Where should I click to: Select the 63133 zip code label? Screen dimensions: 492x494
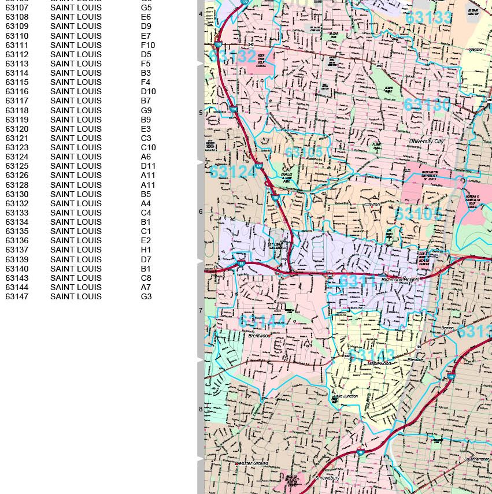tap(428, 18)
